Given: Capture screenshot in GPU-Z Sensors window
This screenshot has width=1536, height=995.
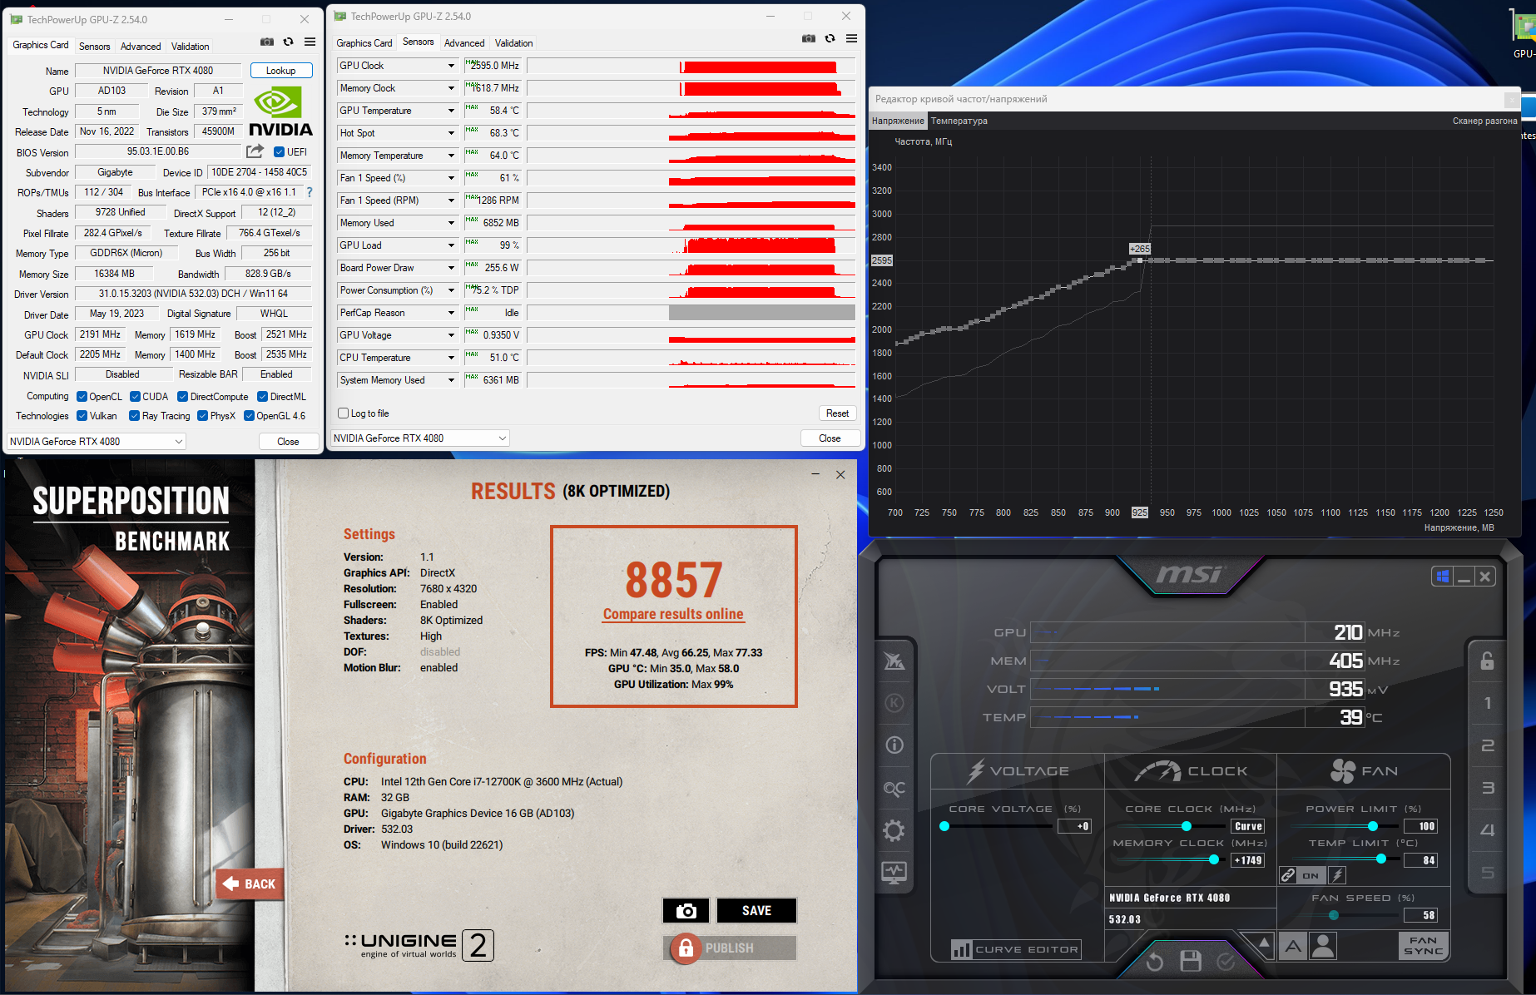Looking at the screenshot, I should coord(809,38).
